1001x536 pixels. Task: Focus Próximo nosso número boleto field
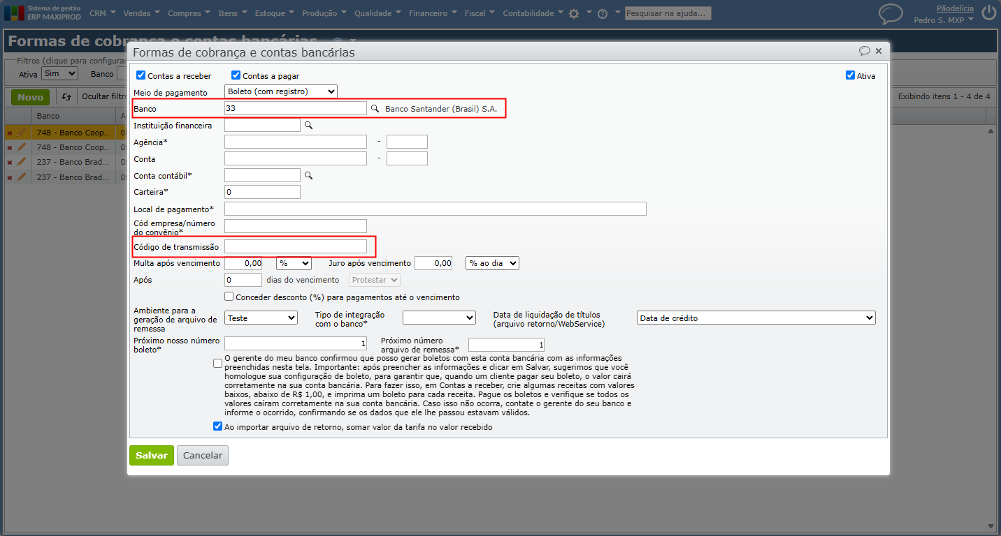click(296, 344)
